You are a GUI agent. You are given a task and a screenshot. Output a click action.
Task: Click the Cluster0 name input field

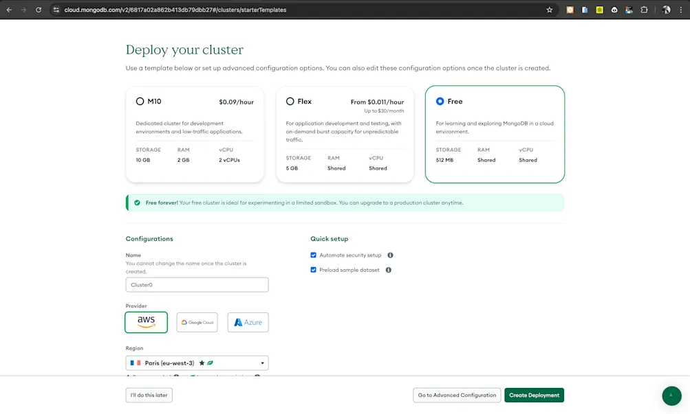pyautogui.click(x=197, y=284)
